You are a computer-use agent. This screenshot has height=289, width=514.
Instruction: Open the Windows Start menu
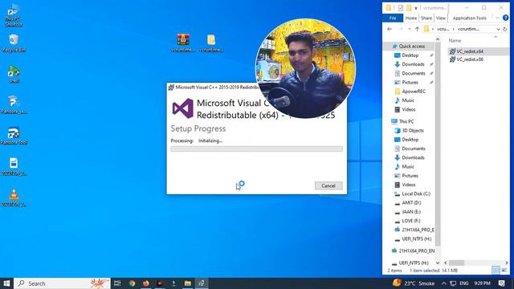[6, 283]
